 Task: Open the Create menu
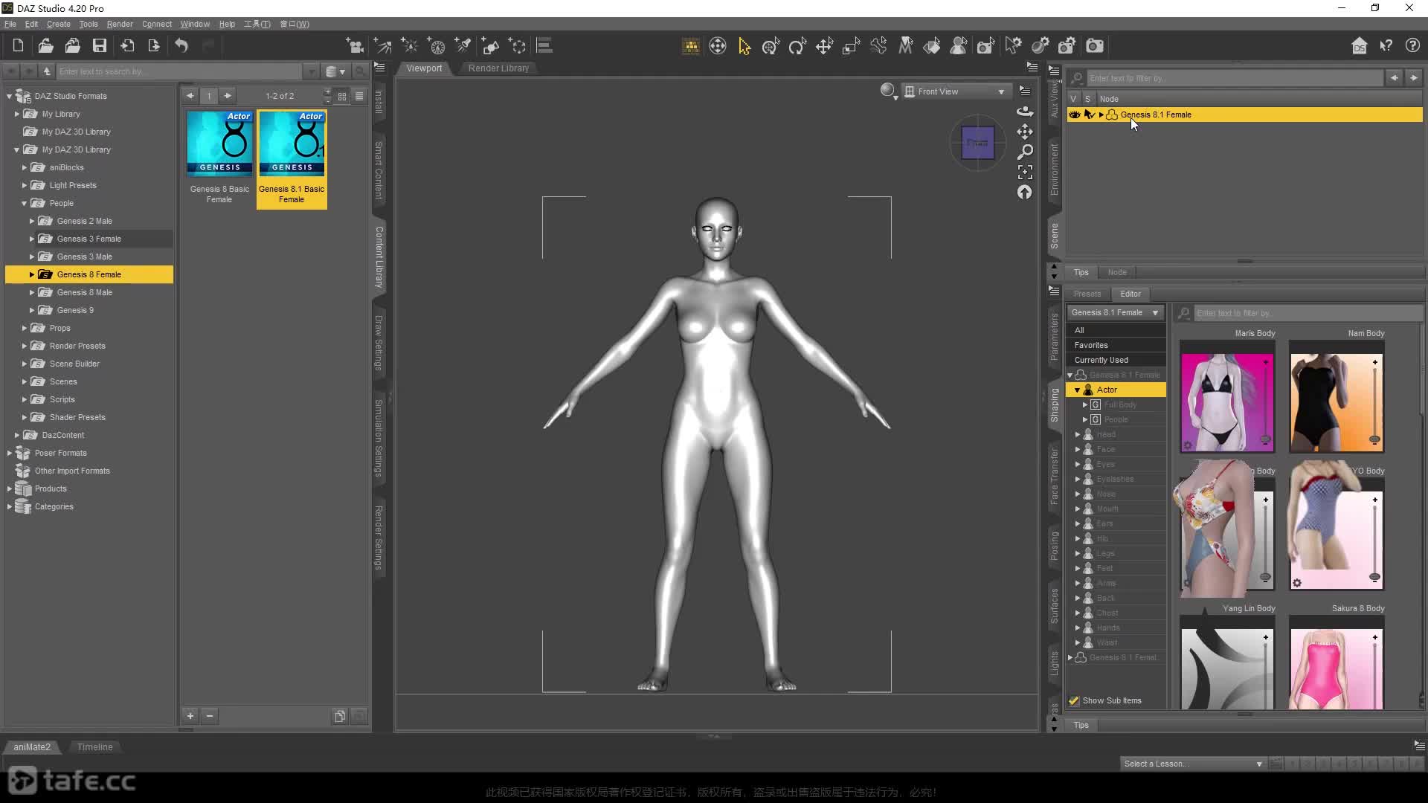(x=58, y=24)
